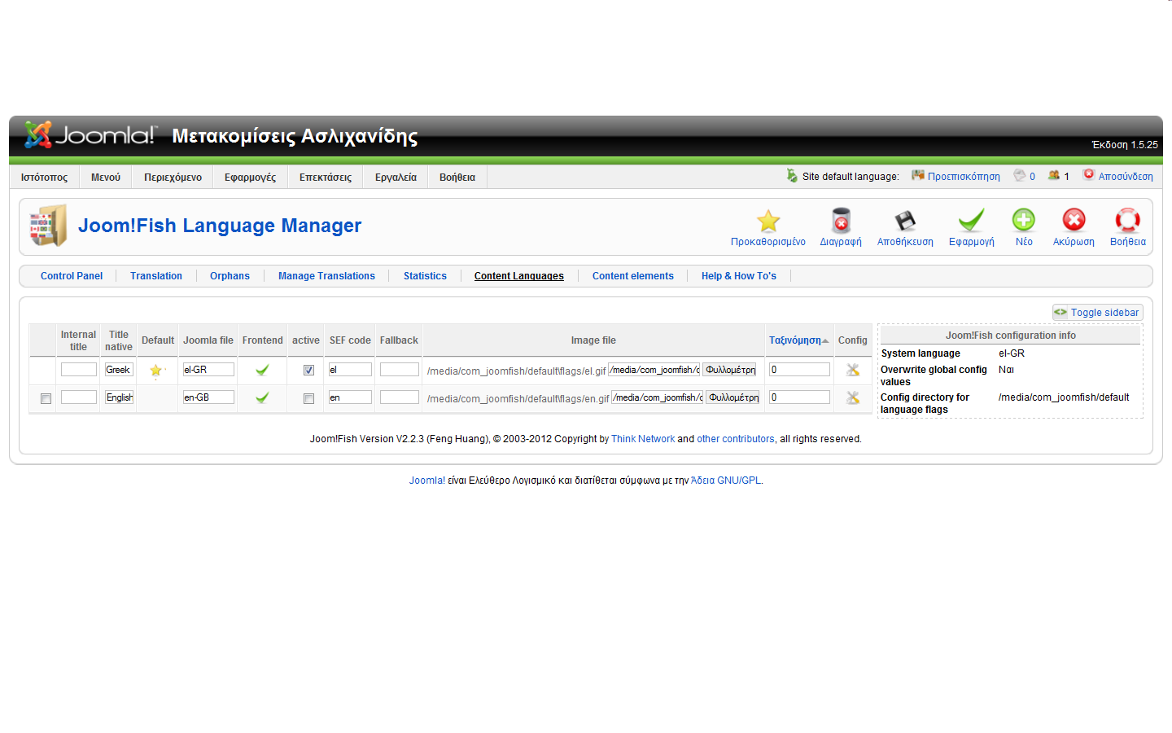The width and height of the screenshot is (1172, 733).
Task: Click the Προεπισκόπηση preview icon
Action: (x=918, y=175)
